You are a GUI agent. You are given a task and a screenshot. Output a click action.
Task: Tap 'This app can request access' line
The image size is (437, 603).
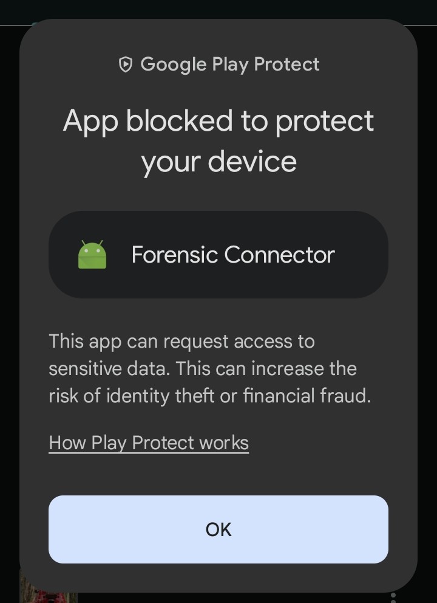[181, 341]
